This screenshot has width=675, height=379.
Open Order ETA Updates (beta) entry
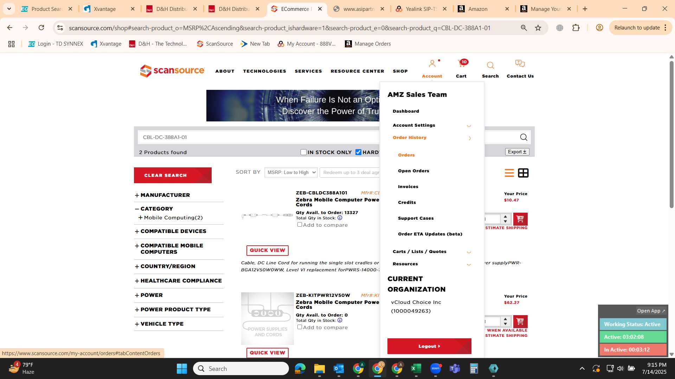[x=430, y=234]
